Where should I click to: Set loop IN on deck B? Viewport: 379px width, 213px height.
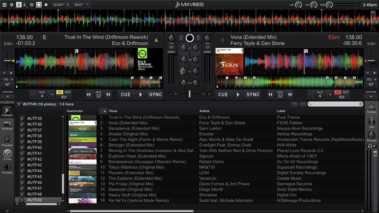338,92
